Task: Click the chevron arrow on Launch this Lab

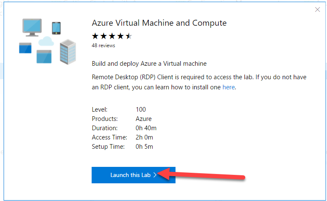Action: click(155, 175)
